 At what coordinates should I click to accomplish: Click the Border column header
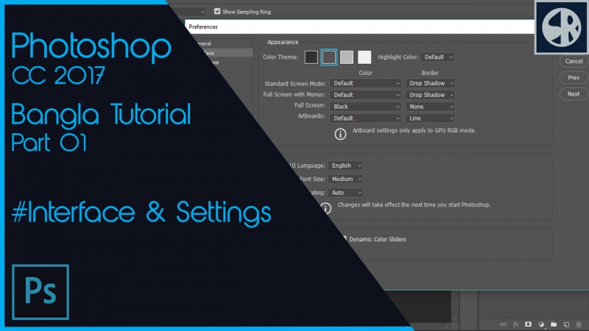(x=430, y=73)
